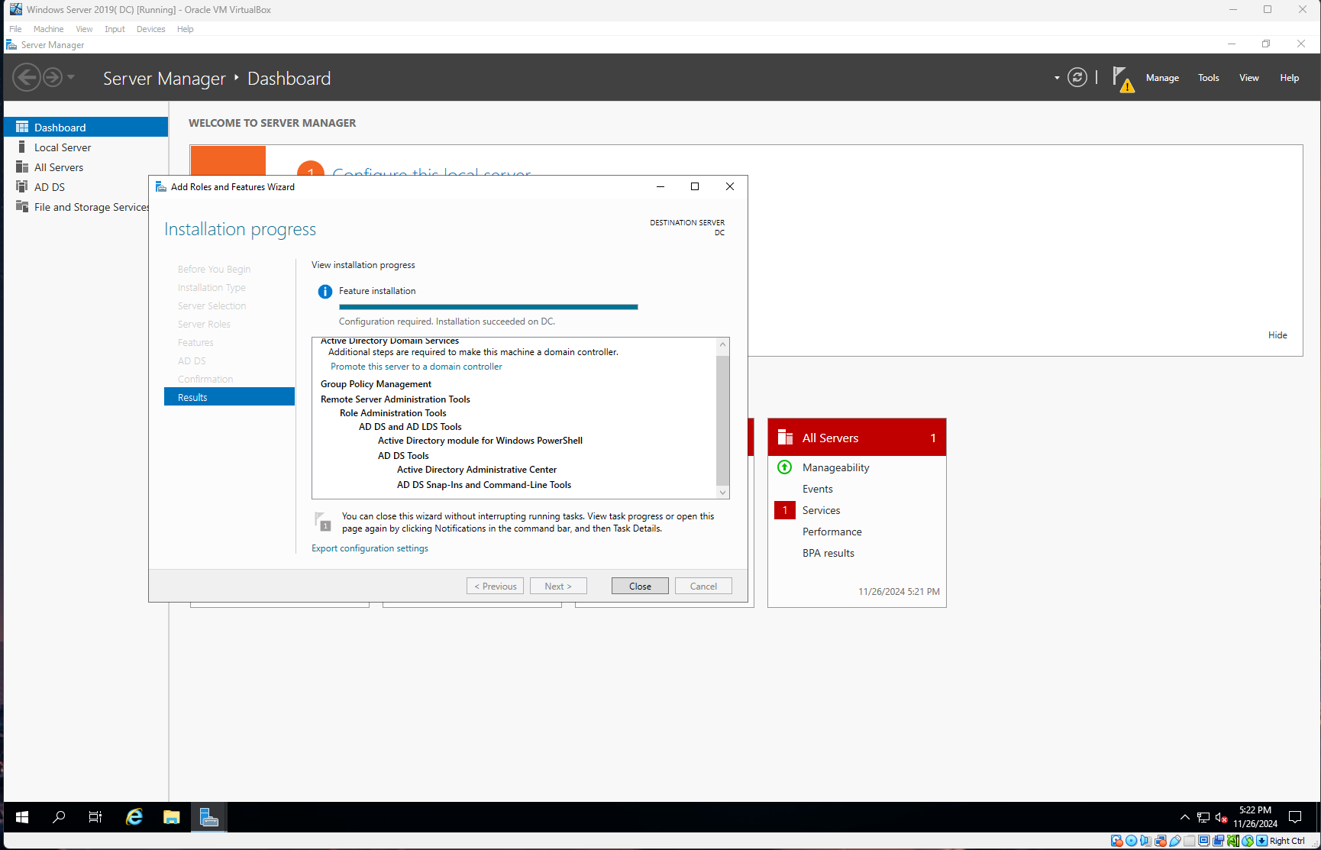Open the VirtualBox Input menu
1321x850 pixels.
click(x=115, y=29)
